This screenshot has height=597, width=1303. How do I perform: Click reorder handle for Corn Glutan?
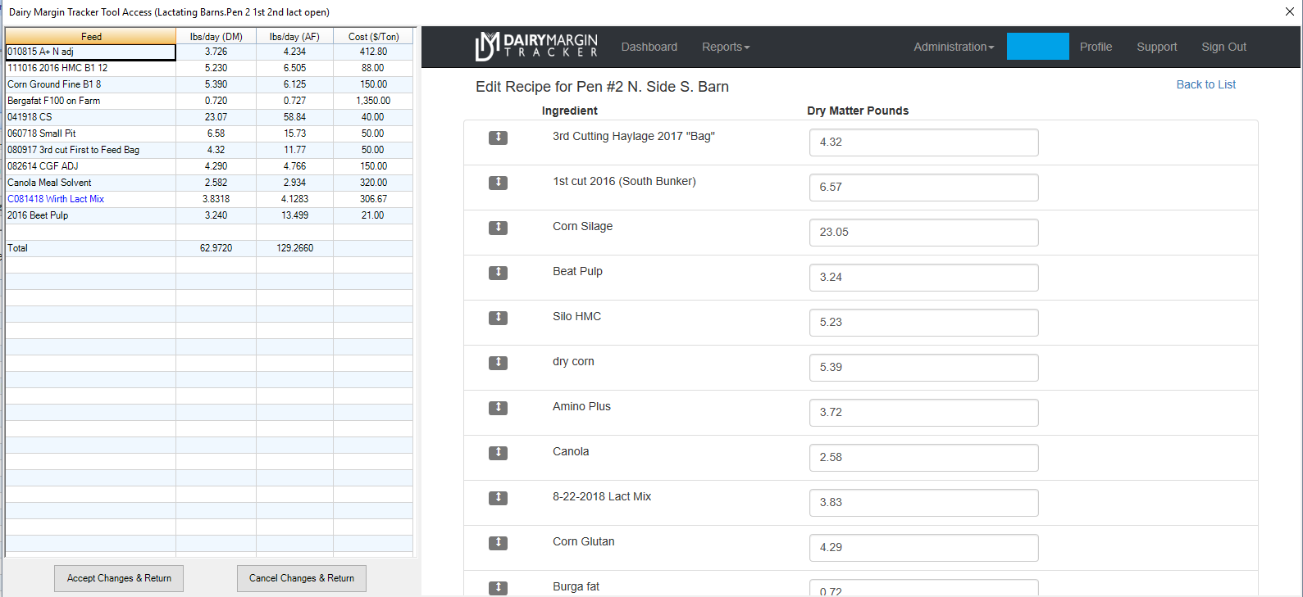click(498, 543)
